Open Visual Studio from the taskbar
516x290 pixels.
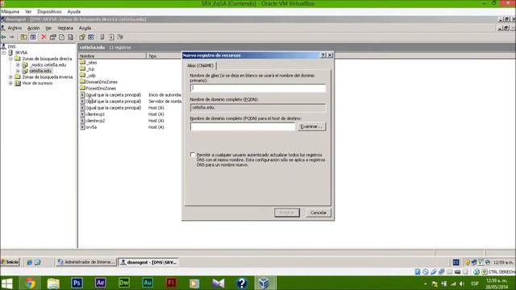click(218, 283)
